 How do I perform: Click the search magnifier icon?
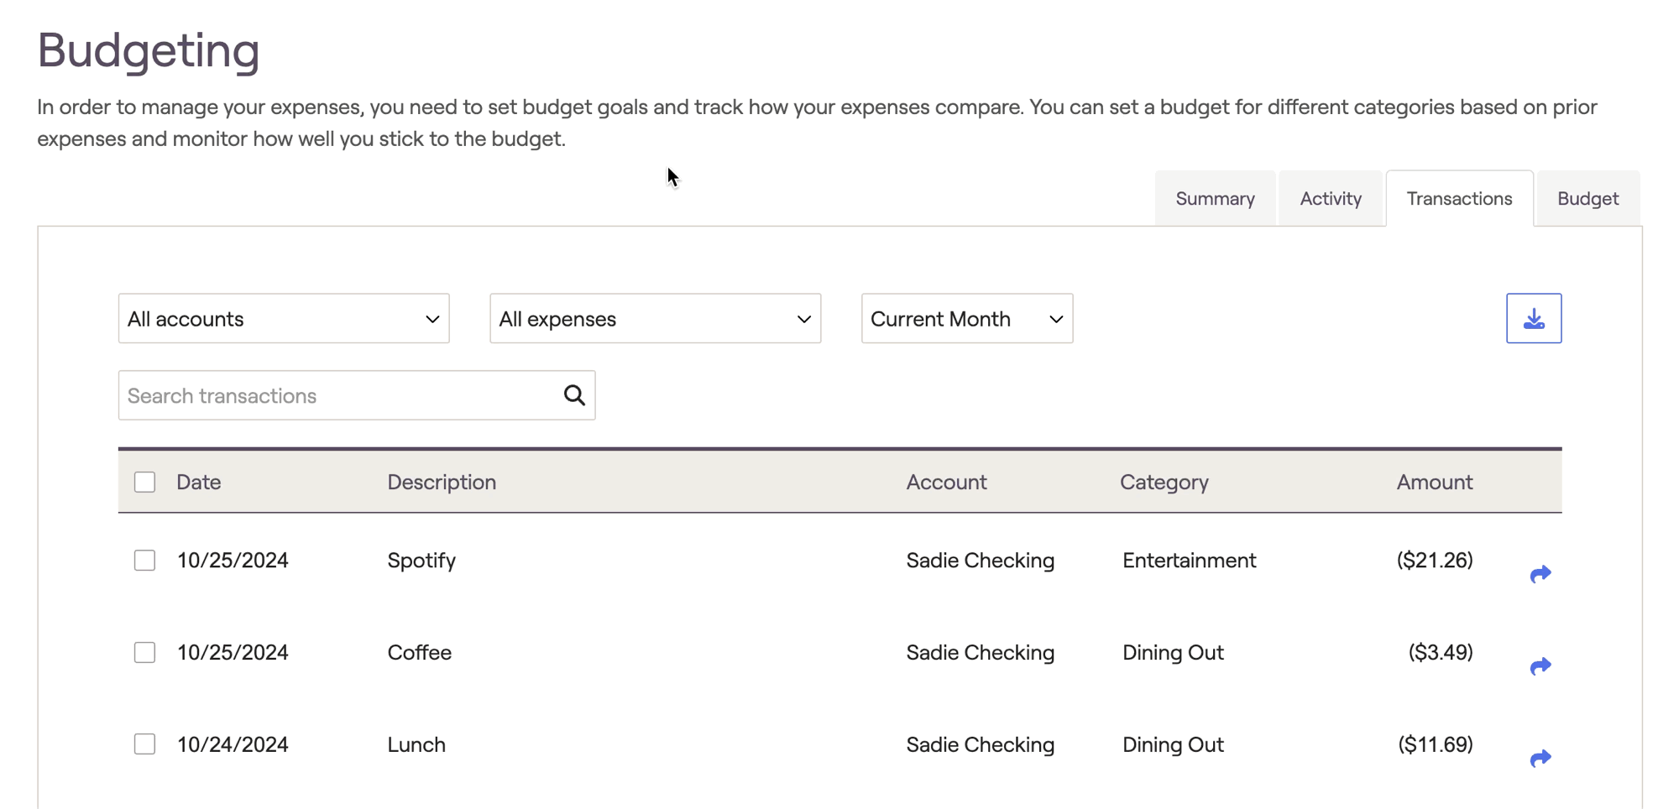point(574,395)
